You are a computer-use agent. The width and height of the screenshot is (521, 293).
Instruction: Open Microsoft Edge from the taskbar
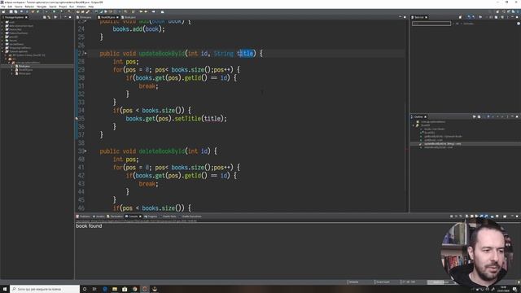point(105,289)
